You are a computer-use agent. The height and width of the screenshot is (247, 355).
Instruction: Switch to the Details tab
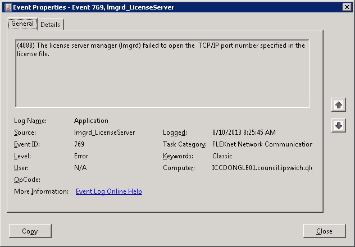click(50, 25)
